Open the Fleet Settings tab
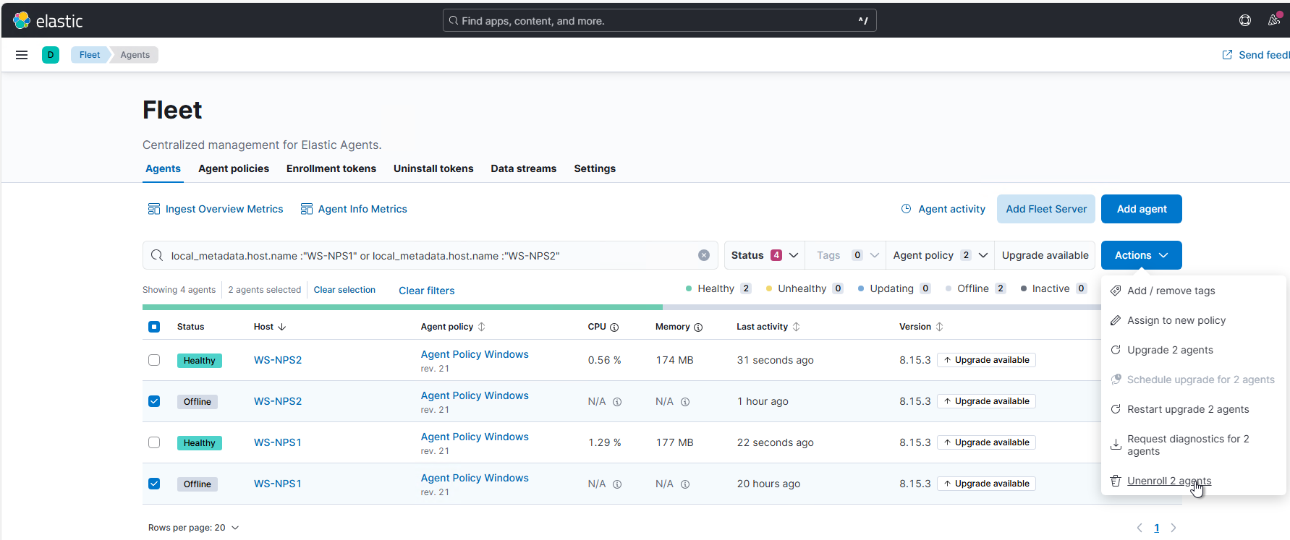The height and width of the screenshot is (540, 1290). [x=595, y=168]
